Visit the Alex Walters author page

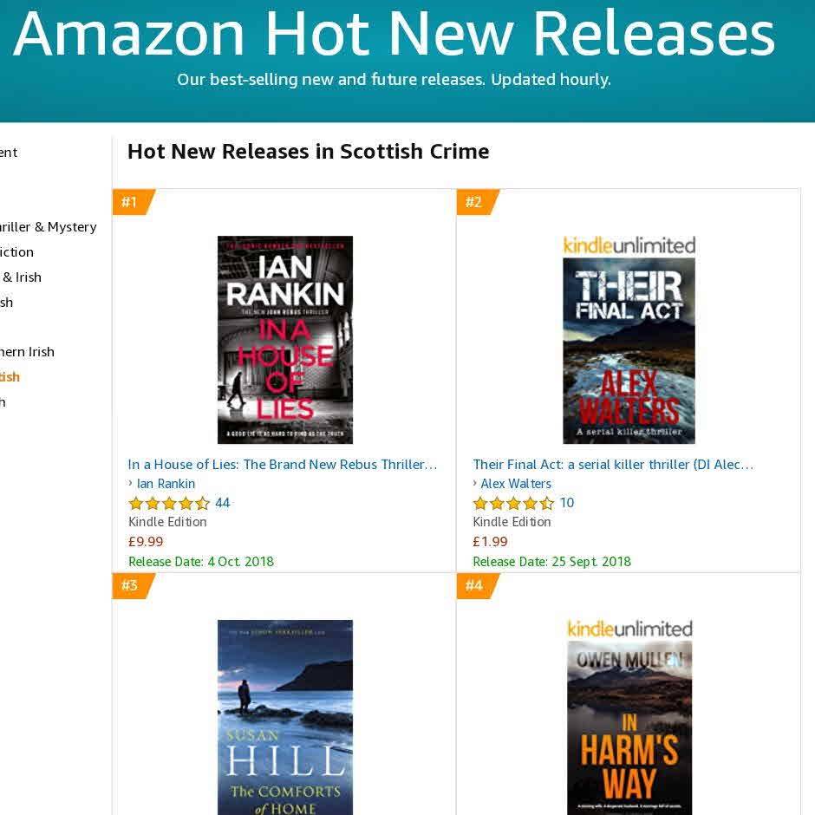[516, 484]
